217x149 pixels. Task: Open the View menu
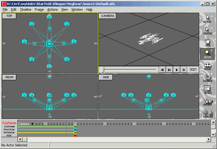pos(64,9)
